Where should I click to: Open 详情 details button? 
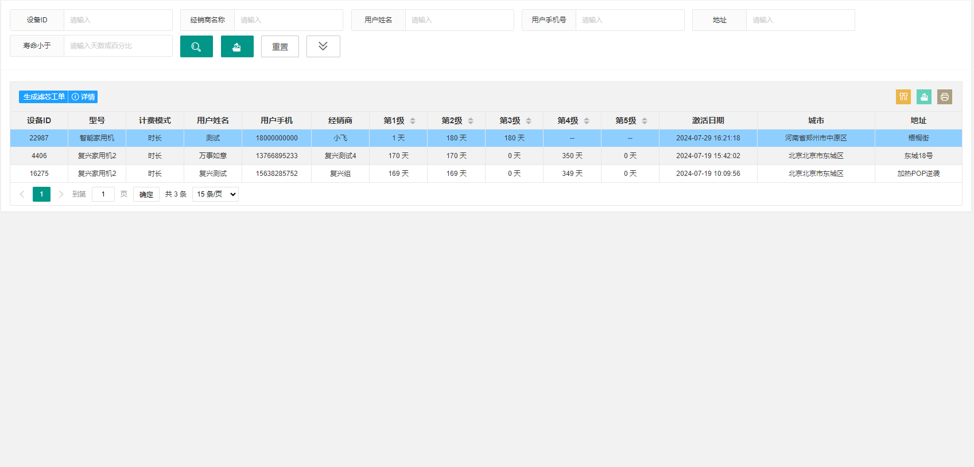[x=83, y=97]
